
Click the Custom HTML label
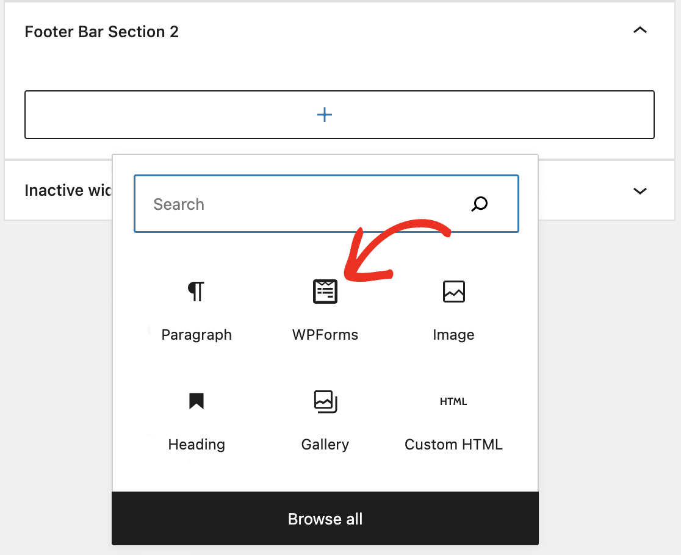pos(453,444)
